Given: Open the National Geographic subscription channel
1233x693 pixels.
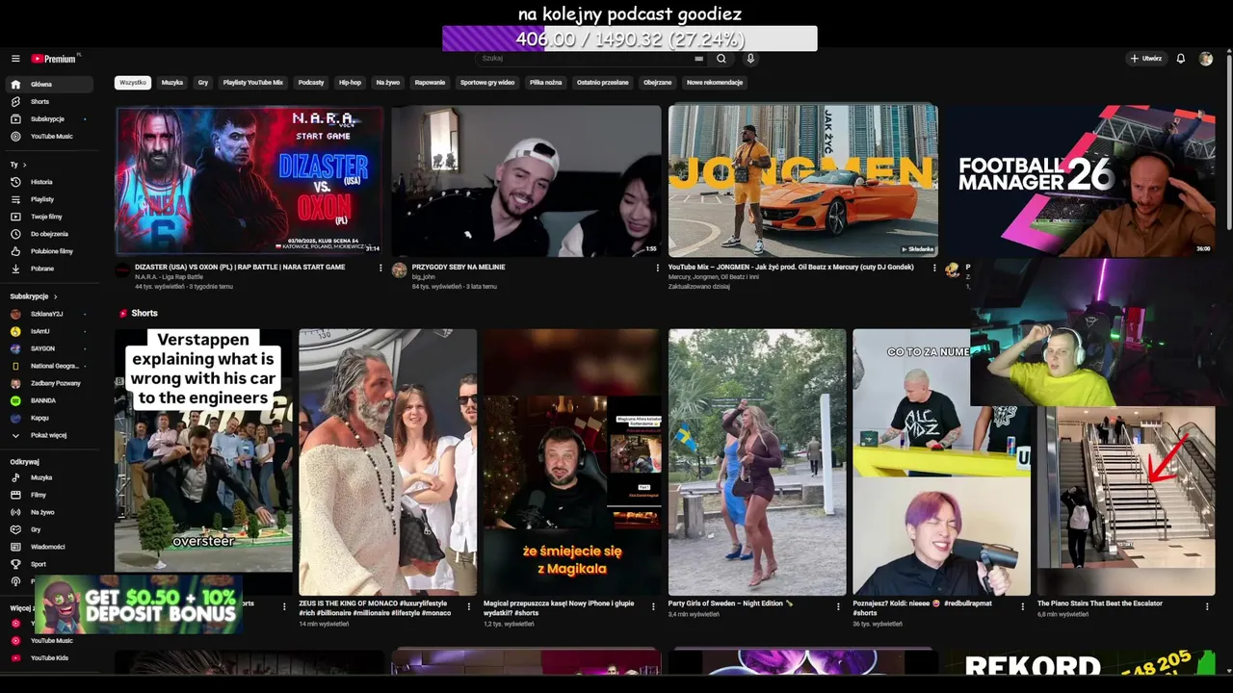Looking at the screenshot, I should pyautogui.click(x=48, y=366).
